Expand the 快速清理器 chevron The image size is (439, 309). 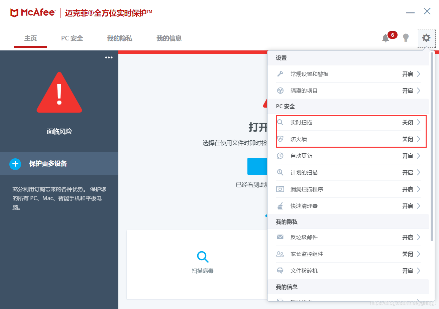pyautogui.click(x=419, y=206)
